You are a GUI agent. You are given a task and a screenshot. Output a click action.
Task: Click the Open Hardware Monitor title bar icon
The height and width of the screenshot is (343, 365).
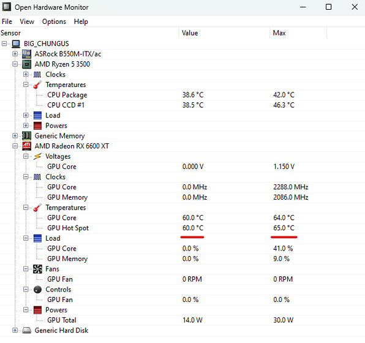pyautogui.click(x=7, y=7)
